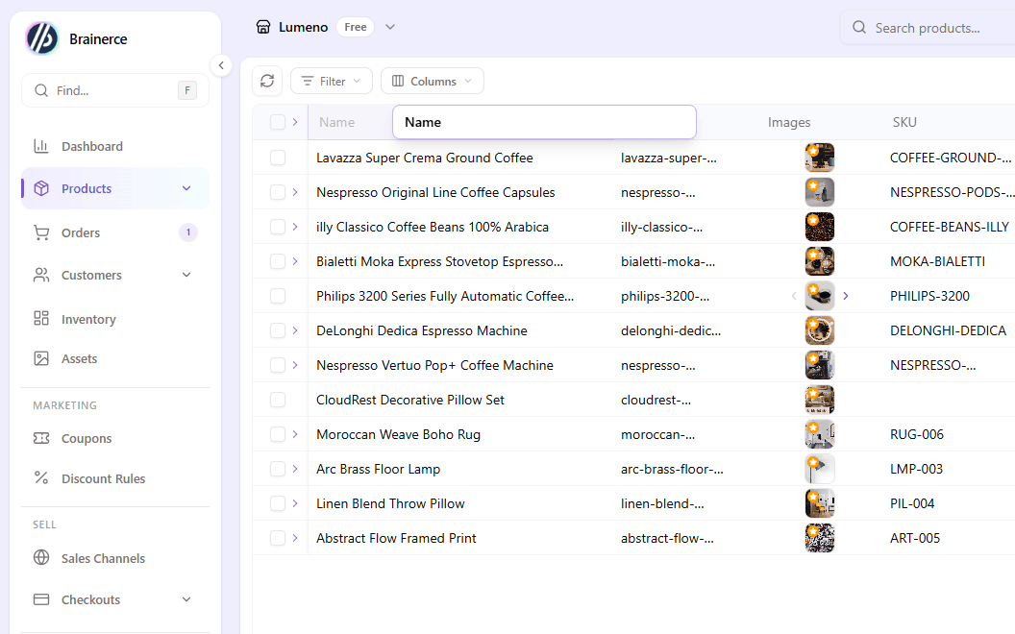This screenshot has height=634, width=1015.
Task: Open the Filter dropdown
Action: point(332,81)
